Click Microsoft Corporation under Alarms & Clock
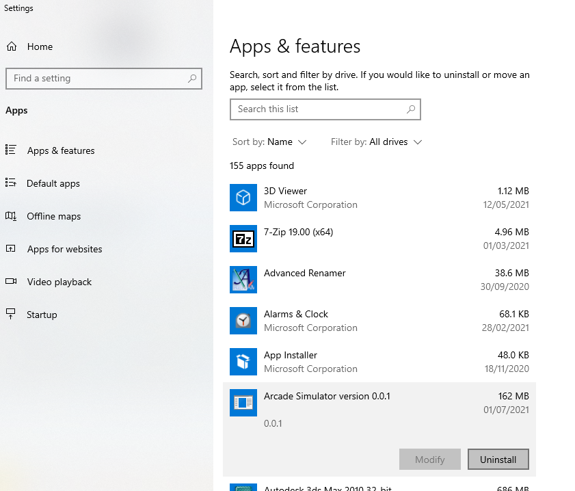 pos(310,328)
